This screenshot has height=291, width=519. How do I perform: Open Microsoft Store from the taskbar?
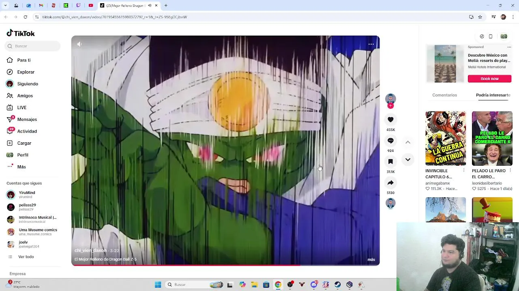pos(266,285)
